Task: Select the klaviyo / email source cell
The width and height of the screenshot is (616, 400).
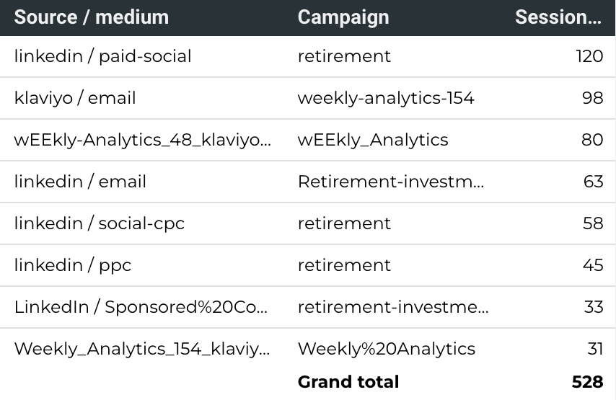Action: click(75, 98)
